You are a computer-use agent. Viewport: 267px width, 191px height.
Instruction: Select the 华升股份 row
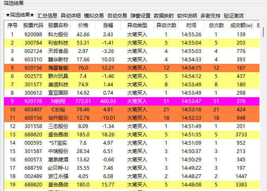tap(131, 118)
